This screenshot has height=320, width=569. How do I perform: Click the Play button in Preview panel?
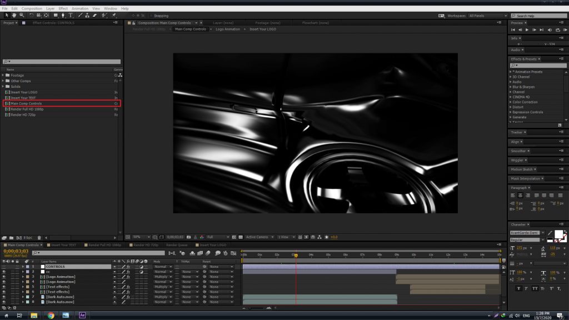(x=527, y=30)
